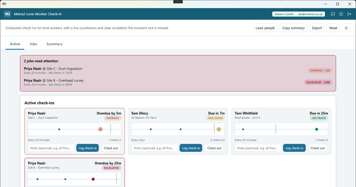Log check-in for Site C Duct inspection
This screenshot has height=187, width=356.
tap(88, 148)
